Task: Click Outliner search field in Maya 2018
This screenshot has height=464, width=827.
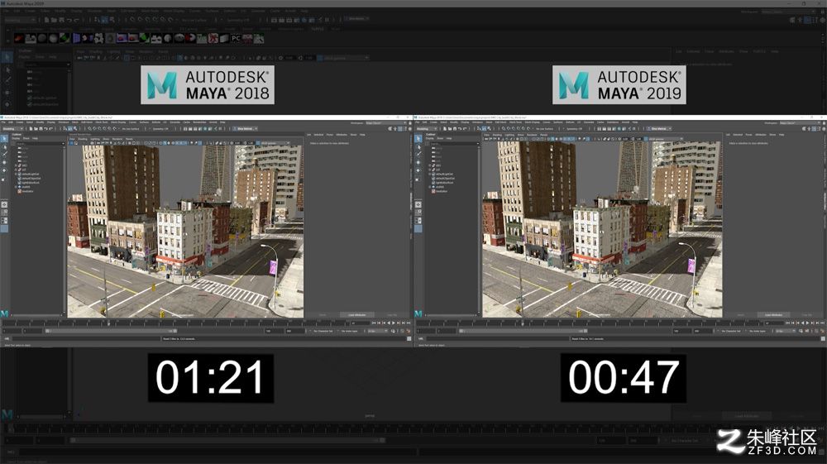Action: [40, 143]
